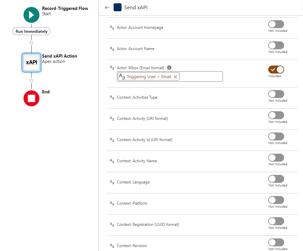Screen dimensions: 303x251
Task: Click the red End stop icon
Action: [31, 98]
